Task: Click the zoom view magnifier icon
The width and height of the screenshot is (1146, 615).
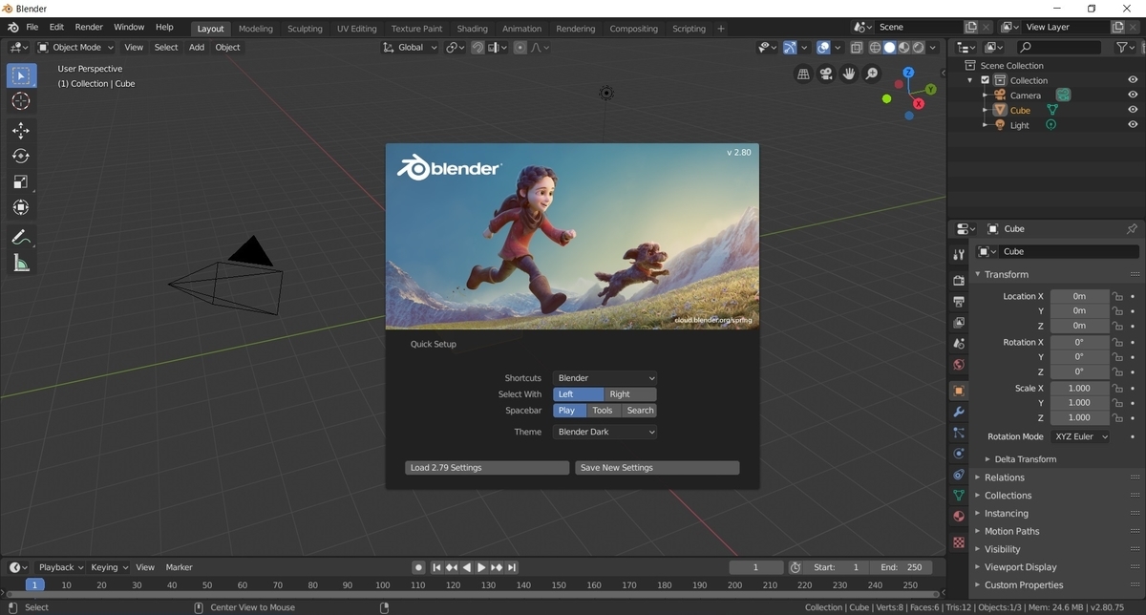Action: point(872,74)
